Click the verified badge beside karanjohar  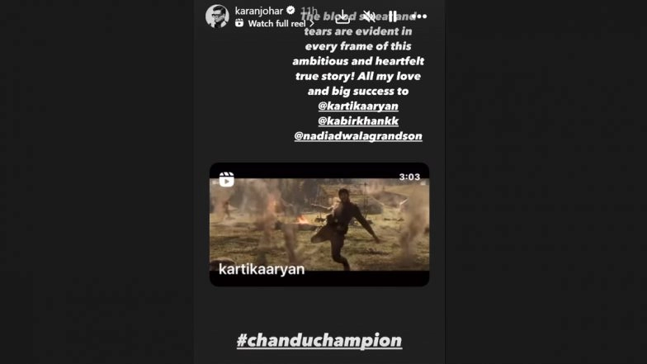(290, 10)
